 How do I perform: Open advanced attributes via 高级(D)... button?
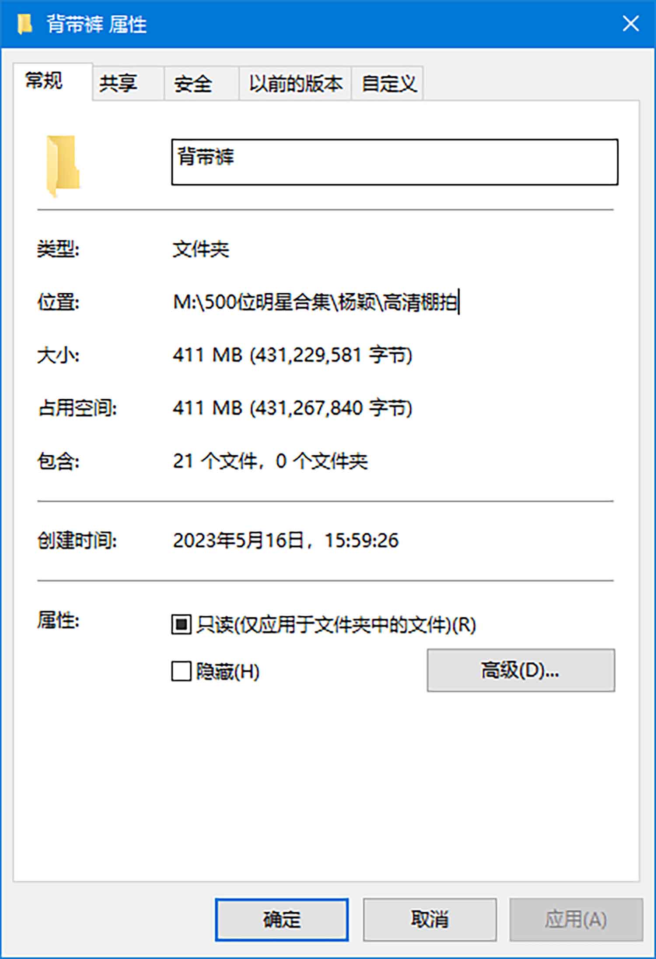pos(521,670)
